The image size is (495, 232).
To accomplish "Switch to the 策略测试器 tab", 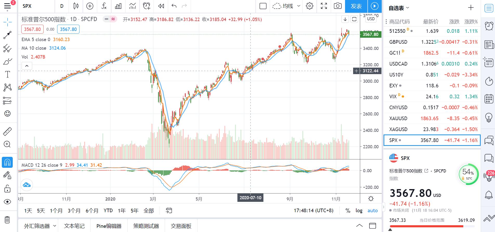I will [x=146, y=226].
